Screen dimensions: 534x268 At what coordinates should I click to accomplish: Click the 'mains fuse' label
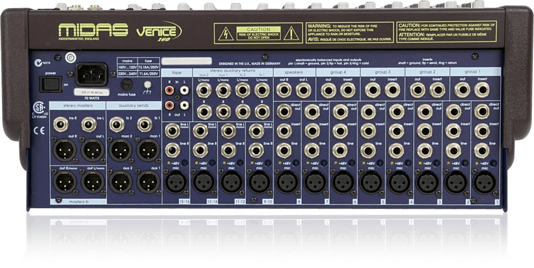[x=127, y=94]
